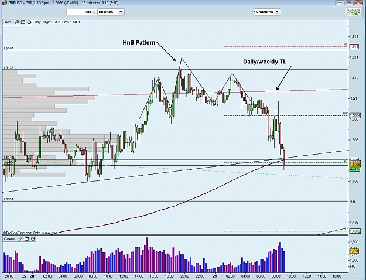Image resolution: width=366 pixels, height=280 pixels.
Task: Click the 1.506 price axis tick
Action: pos(354,140)
